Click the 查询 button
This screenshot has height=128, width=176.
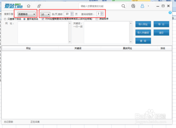pyautogui.click(x=143, y=41)
